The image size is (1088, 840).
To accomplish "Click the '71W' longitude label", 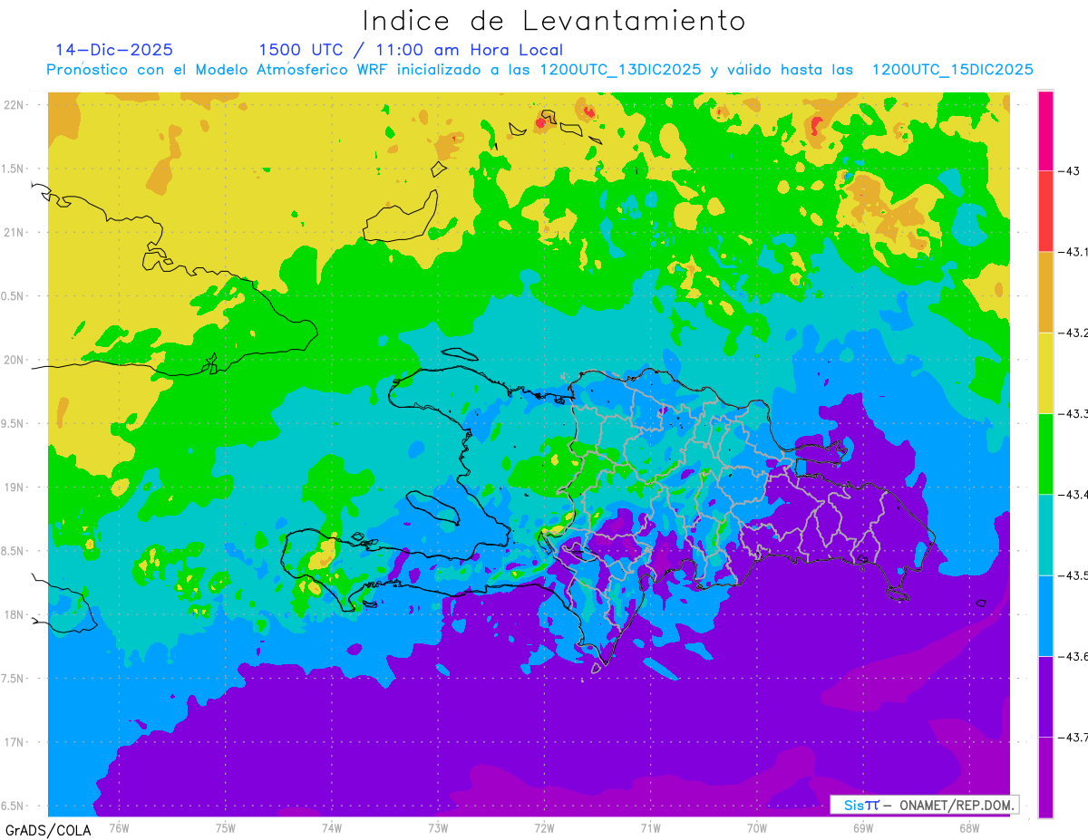I will 650,827.
